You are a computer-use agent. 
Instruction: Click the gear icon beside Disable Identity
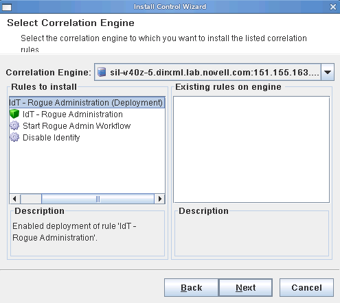click(x=14, y=137)
